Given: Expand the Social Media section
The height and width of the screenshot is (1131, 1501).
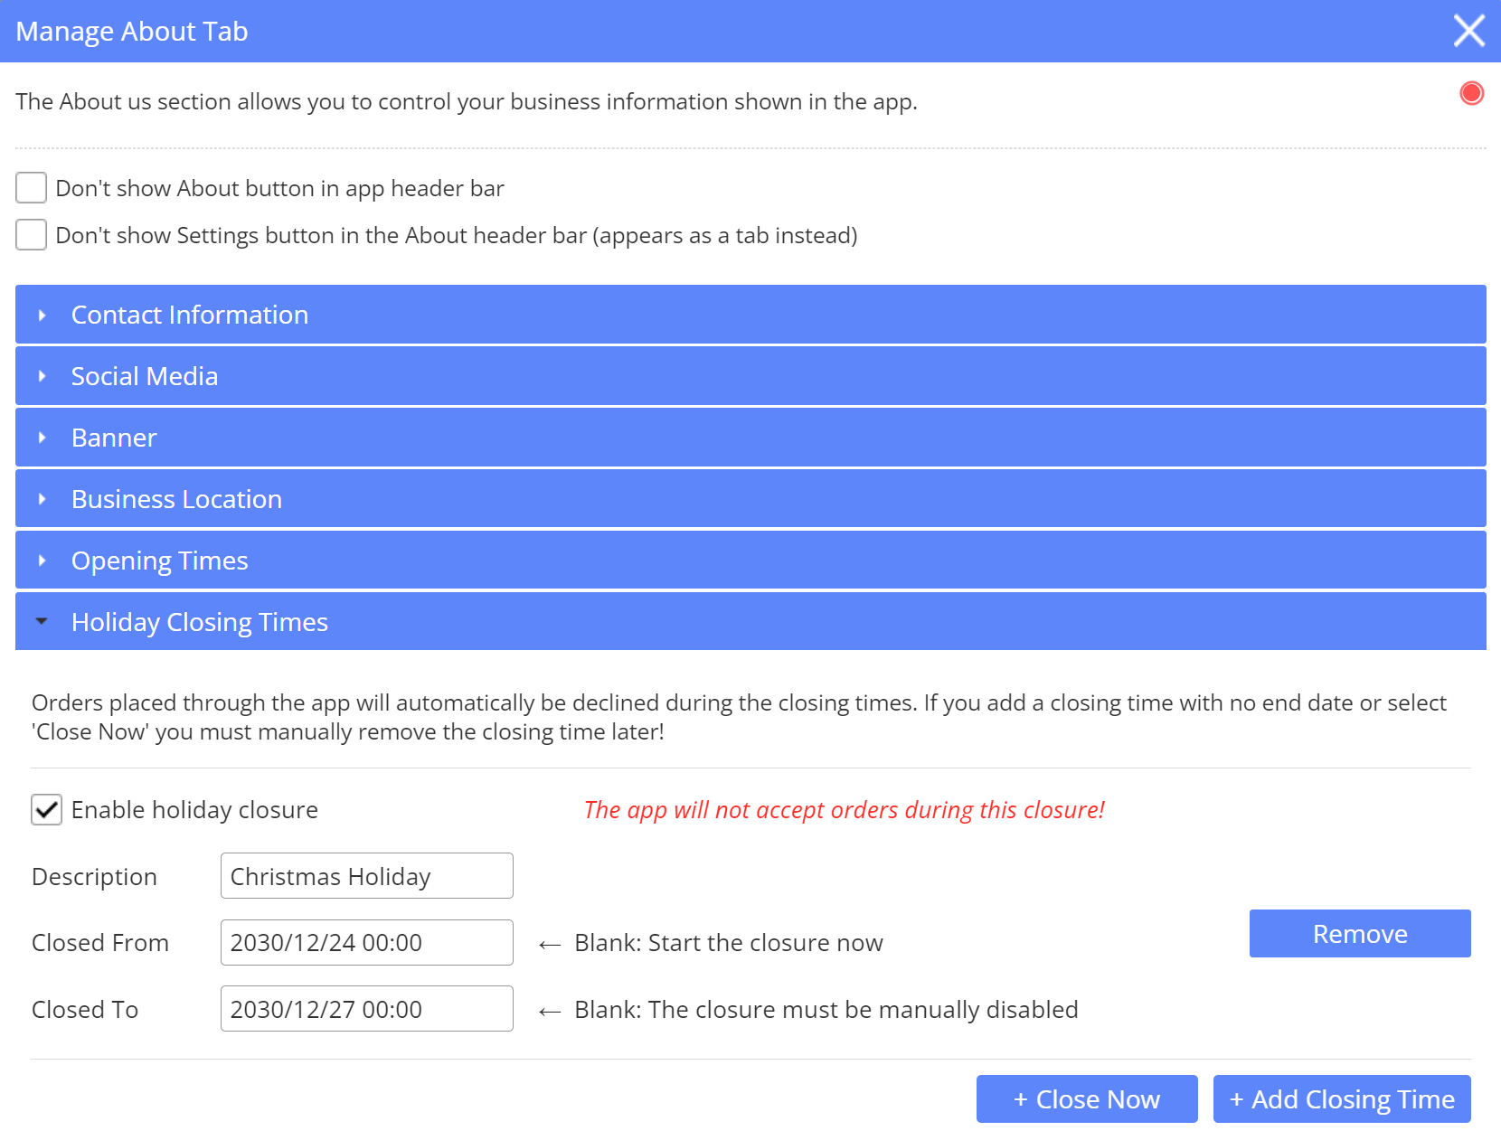Looking at the screenshot, I should pyautogui.click(x=145, y=376).
